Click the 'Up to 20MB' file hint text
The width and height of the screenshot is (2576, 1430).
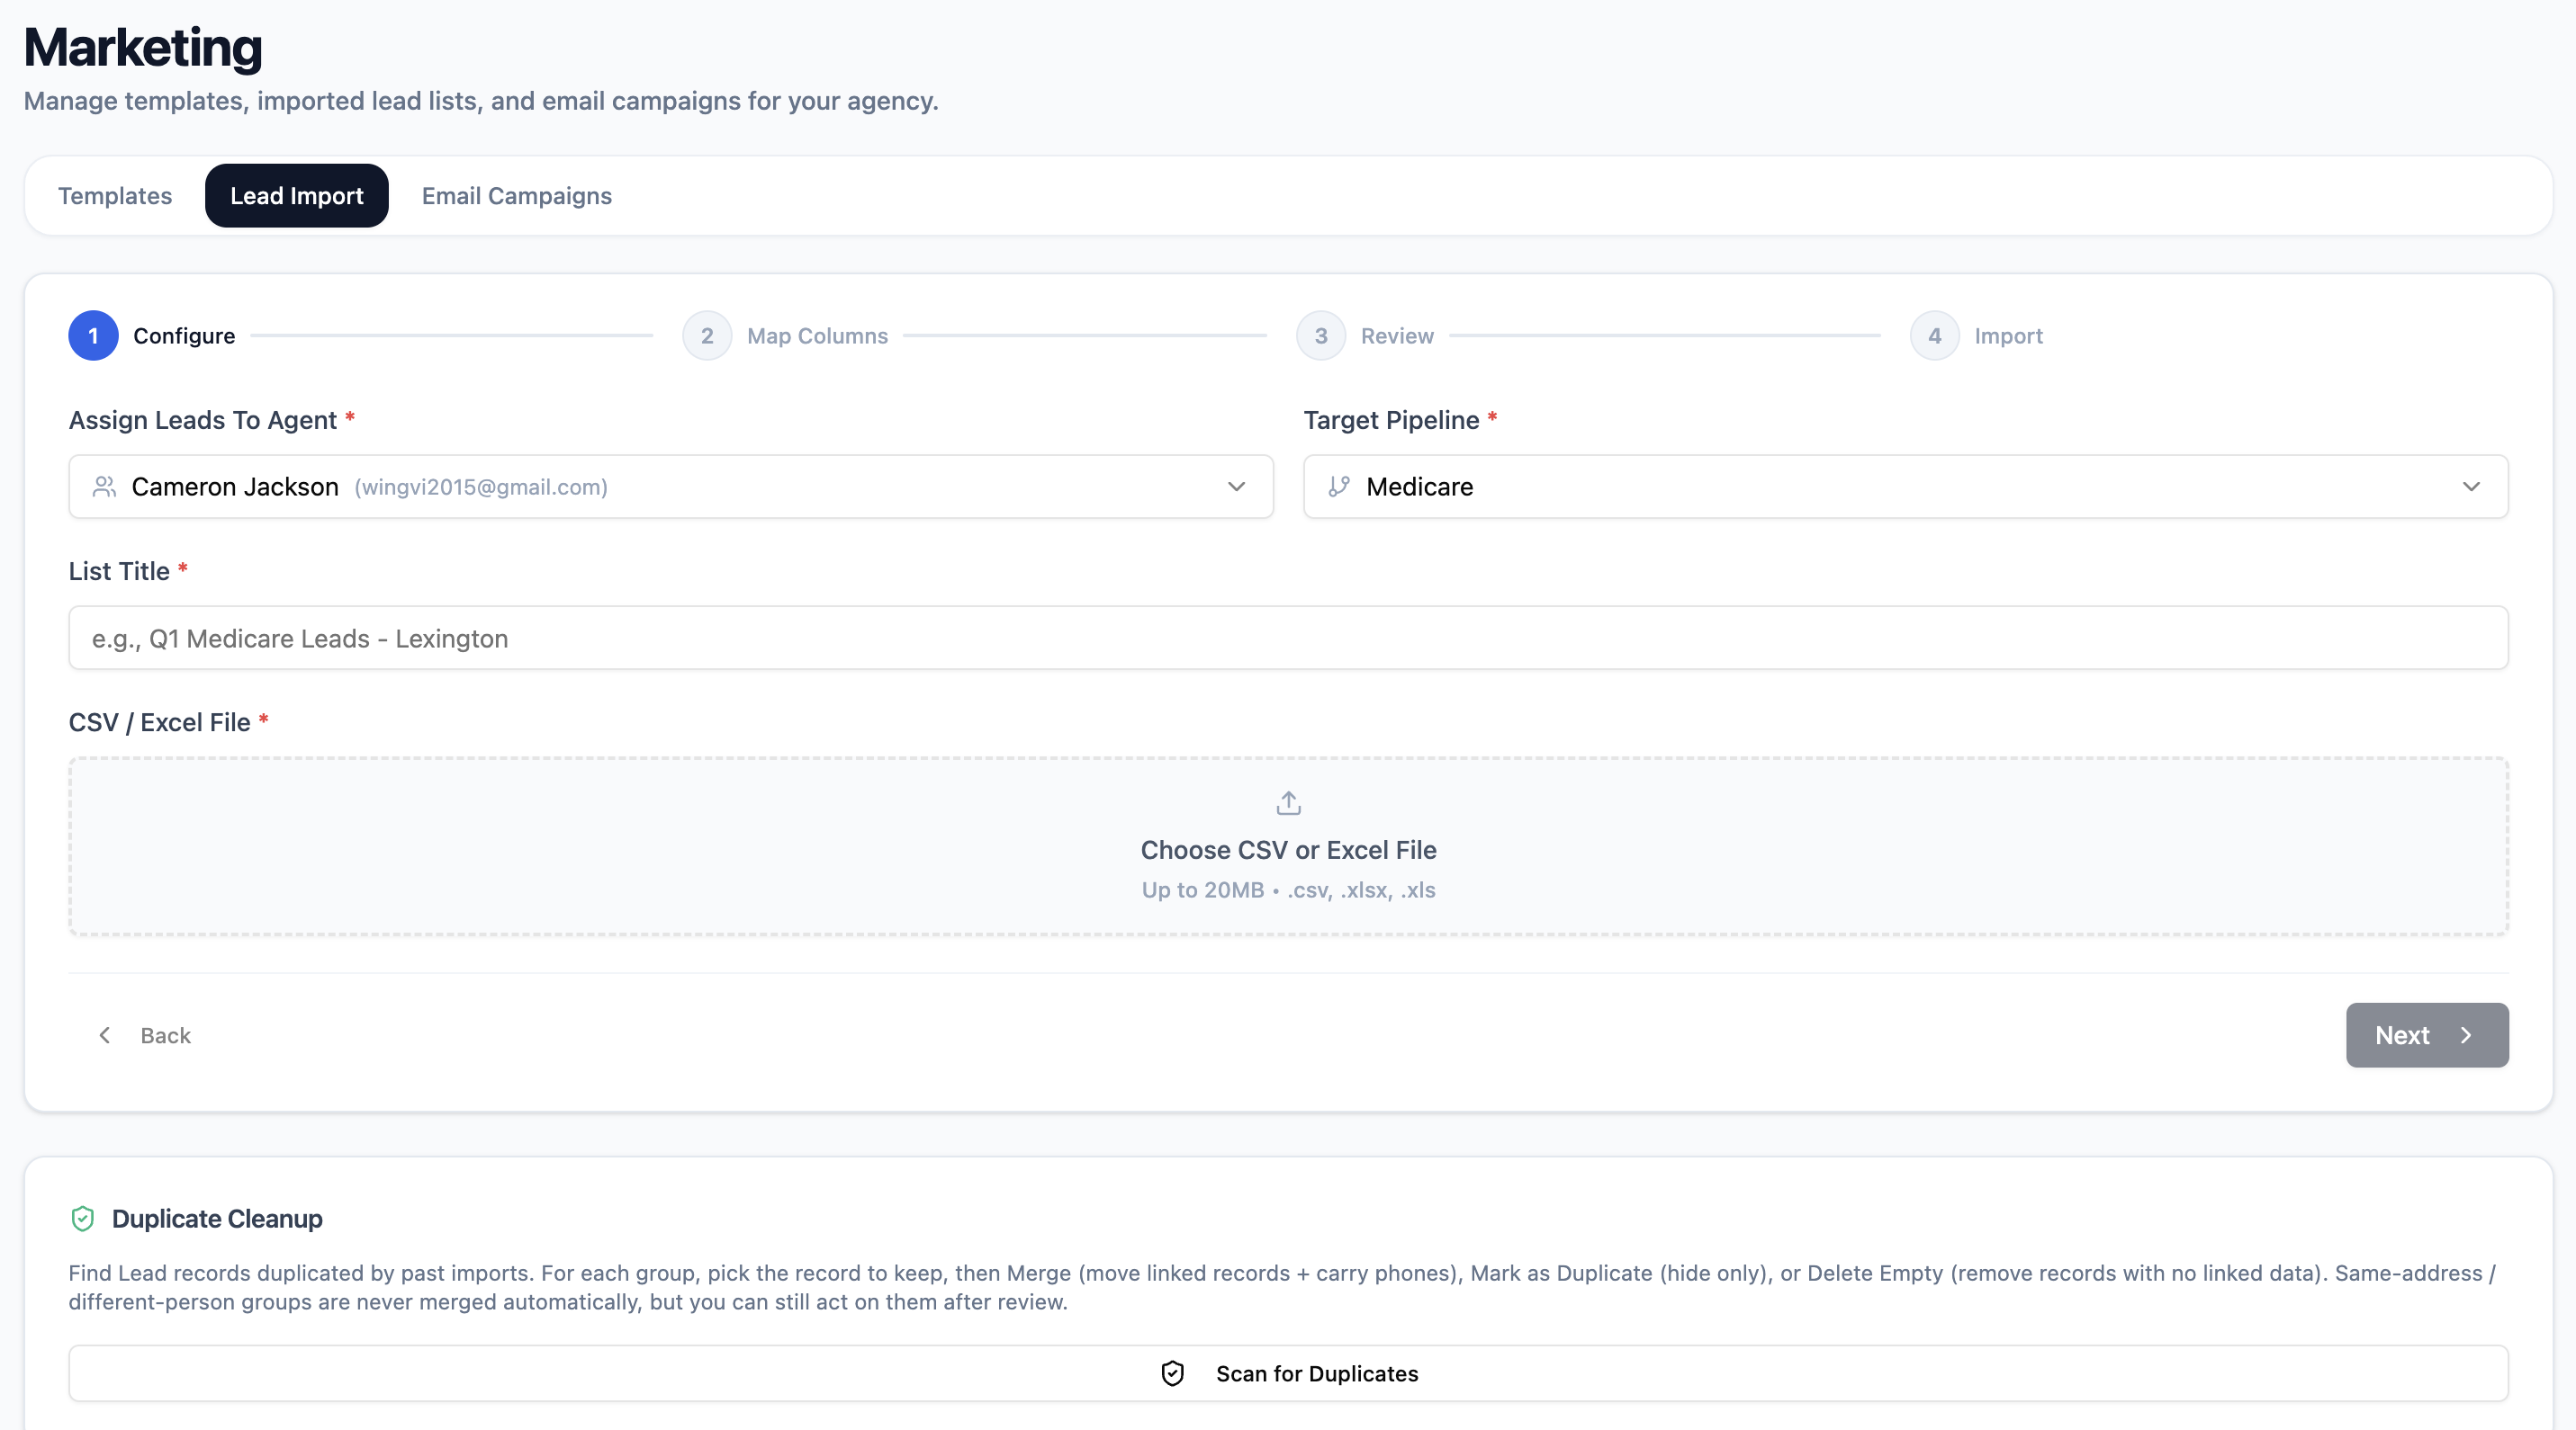(1288, 889)
